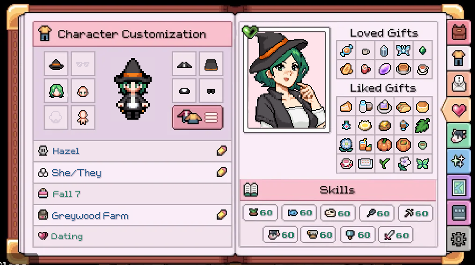The width and height of the screenshot is (475, 265).
Task: Open the cow animals tab
Action: tap(458, 136)
